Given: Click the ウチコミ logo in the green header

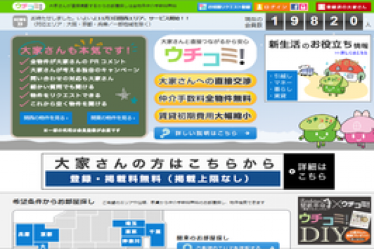Looking at the screenshot, I should point(29,6).
